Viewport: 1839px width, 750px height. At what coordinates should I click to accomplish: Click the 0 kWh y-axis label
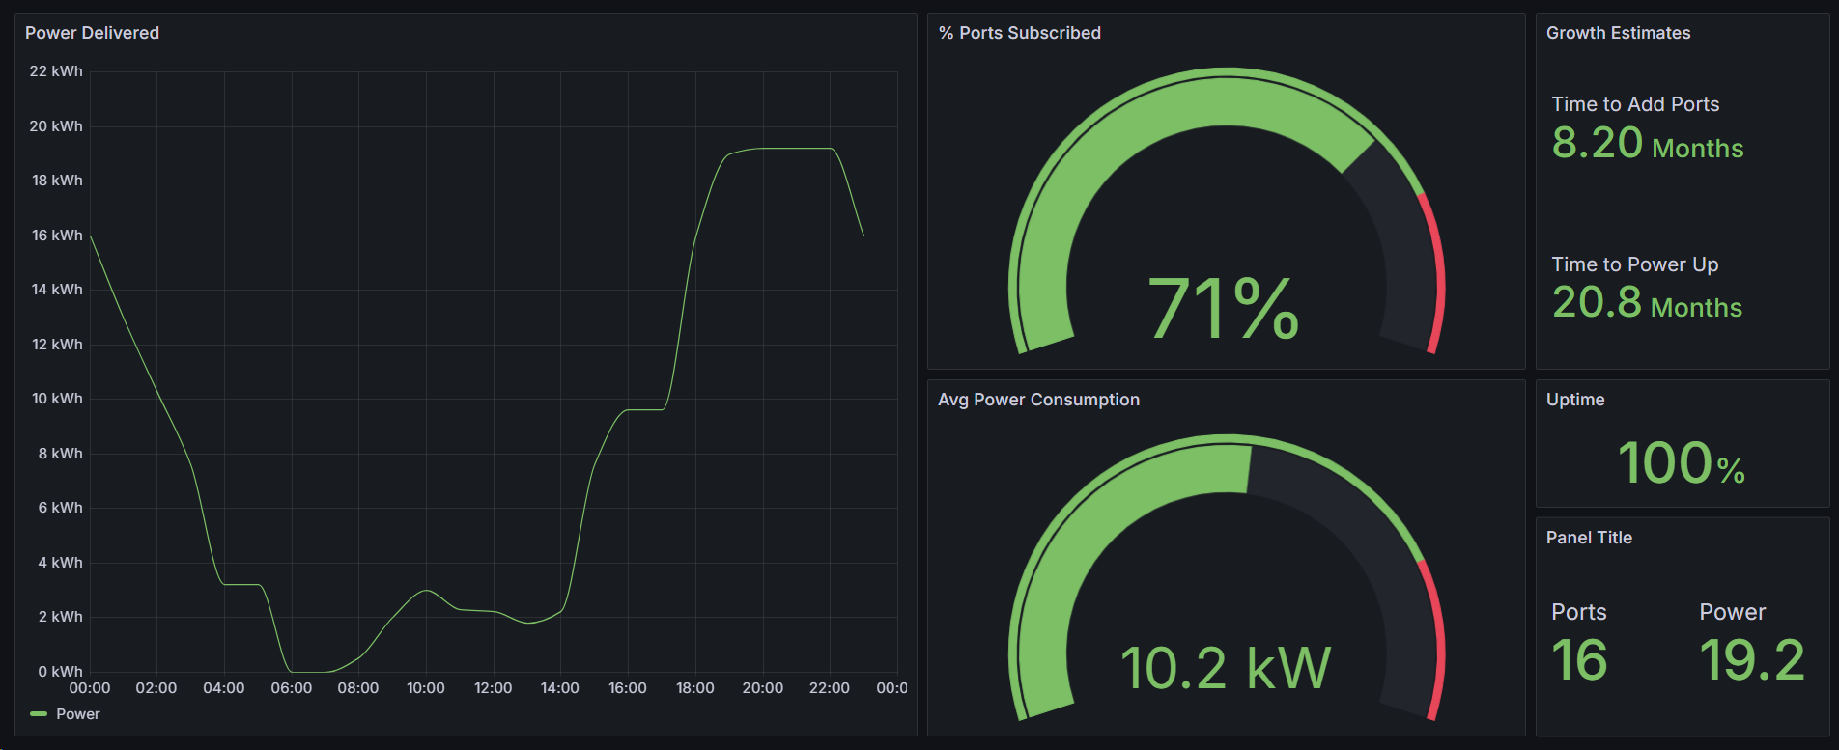61,672
